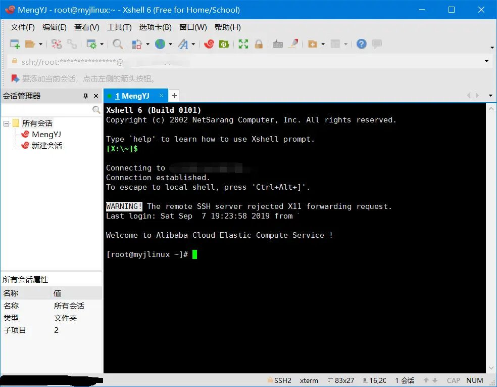Click the Highlight pen toolbar icon

293,44
